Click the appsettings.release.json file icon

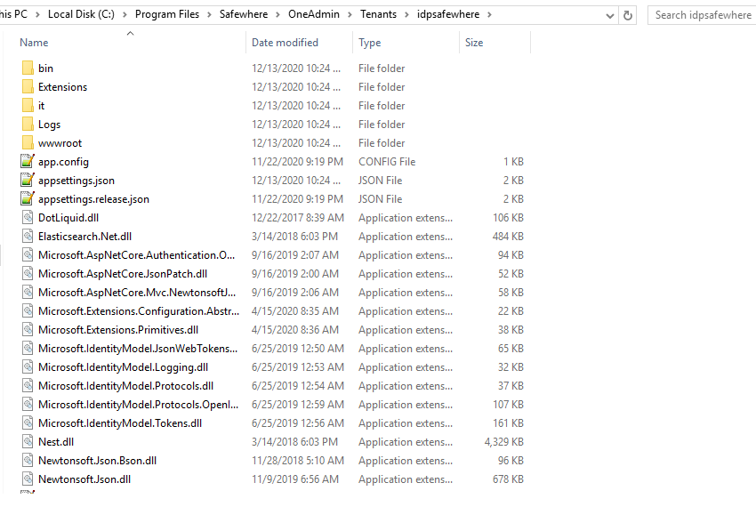[x=28, y=198]
